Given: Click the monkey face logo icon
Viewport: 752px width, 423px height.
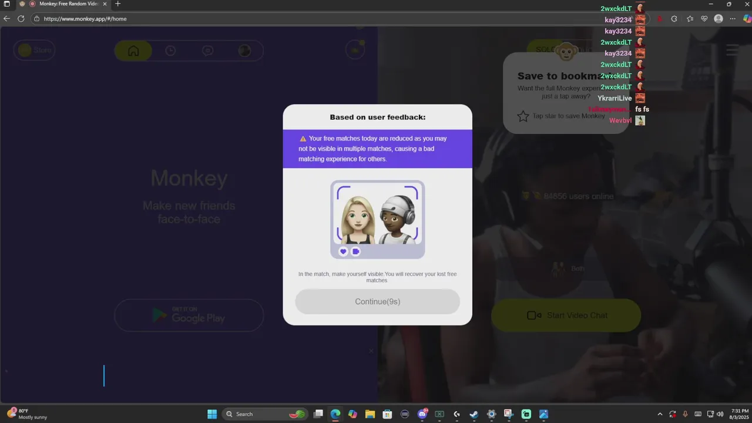Looking at the screenshot, I should (x=566, y=52).
